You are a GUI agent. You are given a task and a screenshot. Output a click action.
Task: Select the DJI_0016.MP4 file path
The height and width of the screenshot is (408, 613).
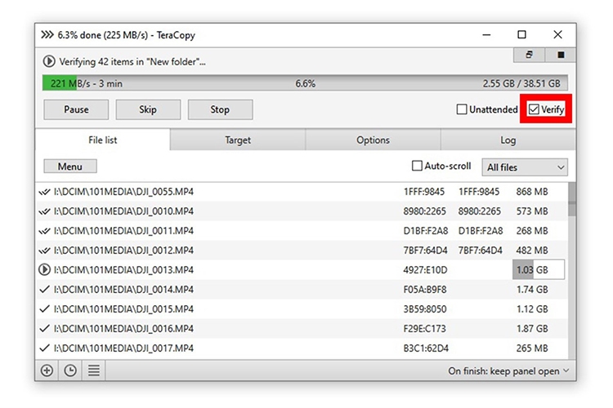(123, 328)
